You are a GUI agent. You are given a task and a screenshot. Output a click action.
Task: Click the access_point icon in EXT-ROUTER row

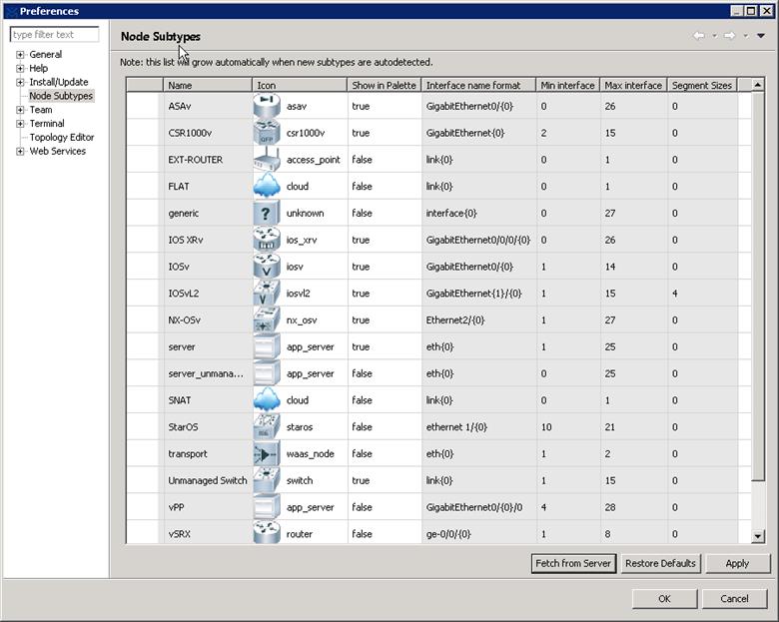[x=267, y=160]
